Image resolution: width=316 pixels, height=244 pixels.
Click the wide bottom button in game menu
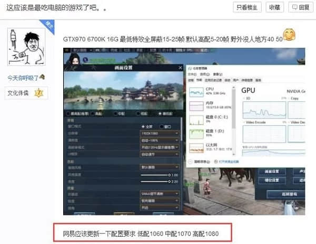point(286,194)
